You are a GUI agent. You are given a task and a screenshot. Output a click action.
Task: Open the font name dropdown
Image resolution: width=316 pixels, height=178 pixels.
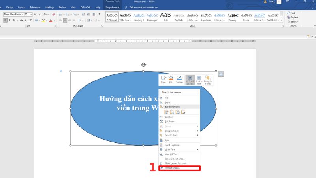point(23,14)
